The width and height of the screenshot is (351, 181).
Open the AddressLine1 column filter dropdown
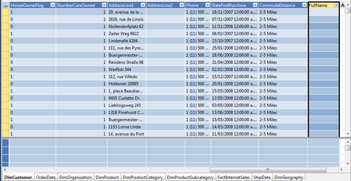click(143, 5)
